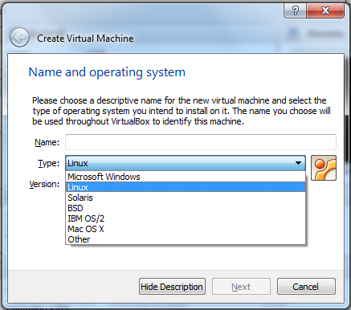Open help with the question mark button

[x=295, y=10]
